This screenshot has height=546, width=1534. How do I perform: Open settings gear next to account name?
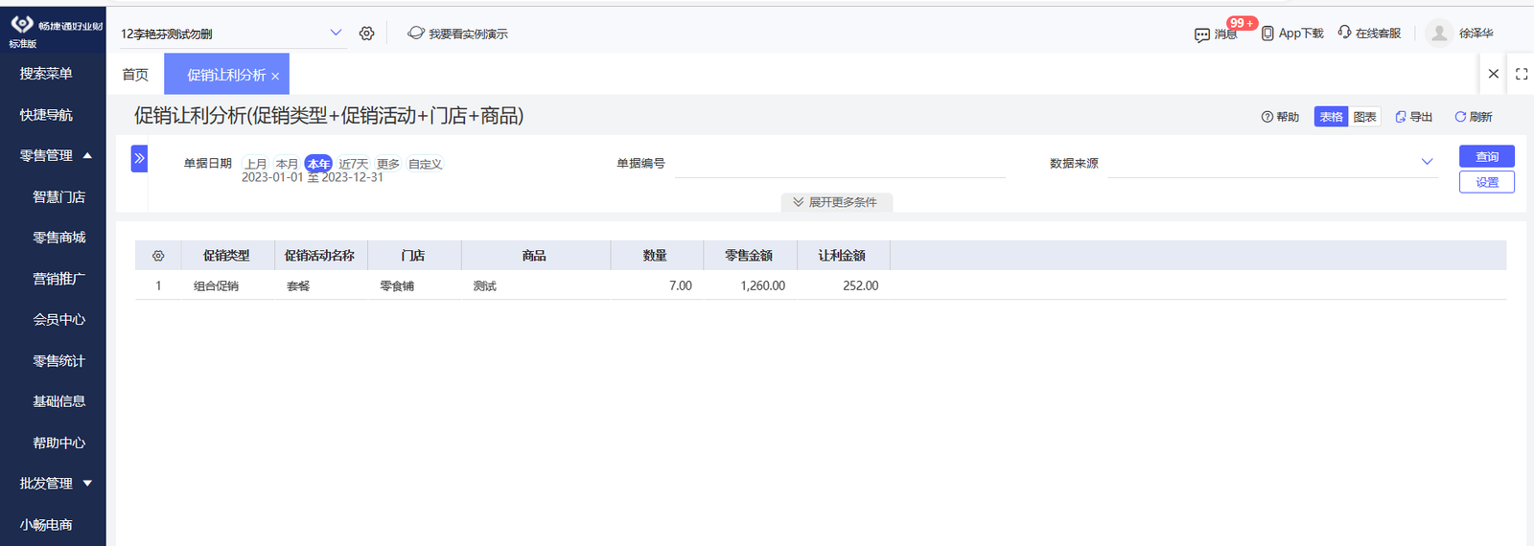pos(366,34)
